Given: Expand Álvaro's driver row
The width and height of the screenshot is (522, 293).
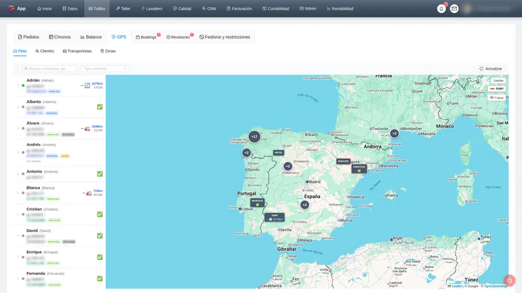Looking at the screenshot, I should pos(18,128).
